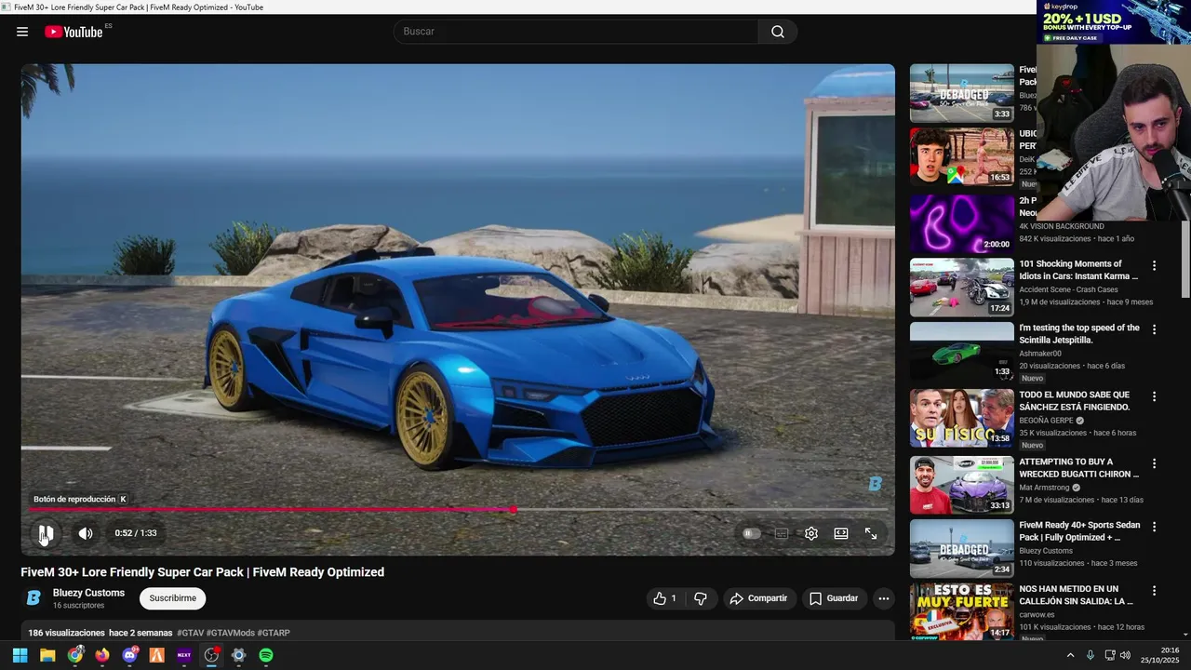Open options menu for Scintilla Jetspitilla video

pyautogui.click(x=1154, y=329)
